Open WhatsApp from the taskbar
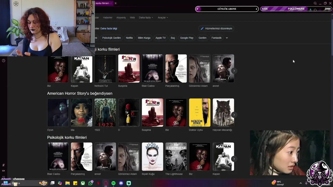This screenshot has width=333, height=187. 91,183
